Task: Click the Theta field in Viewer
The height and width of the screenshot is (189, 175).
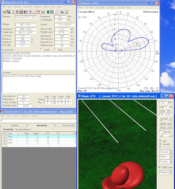Action: click(162, 114)
